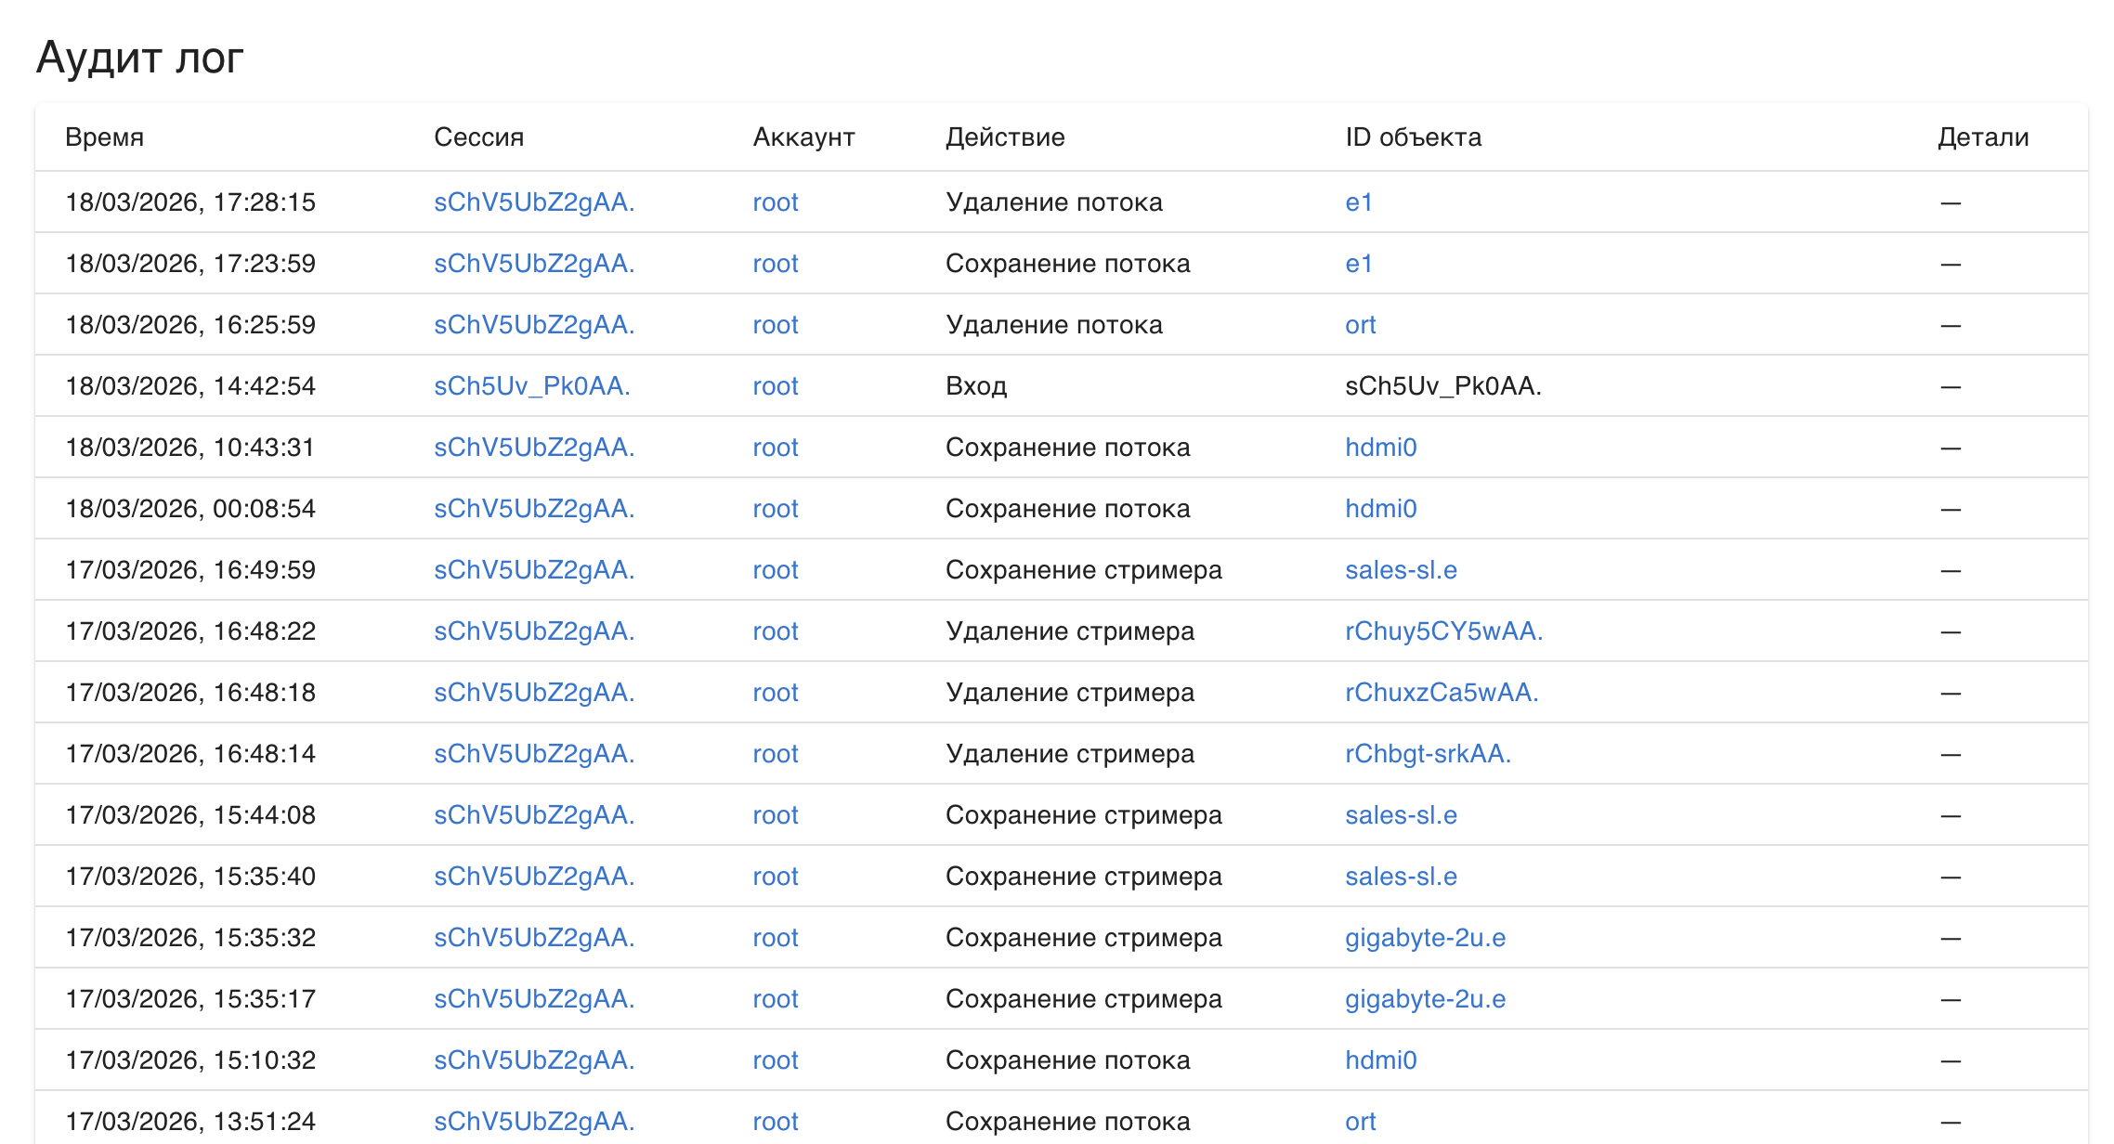The width and height of the screenshot is (2114, 1144).
Task: Click the Время column header
Action: pos(104,136)
